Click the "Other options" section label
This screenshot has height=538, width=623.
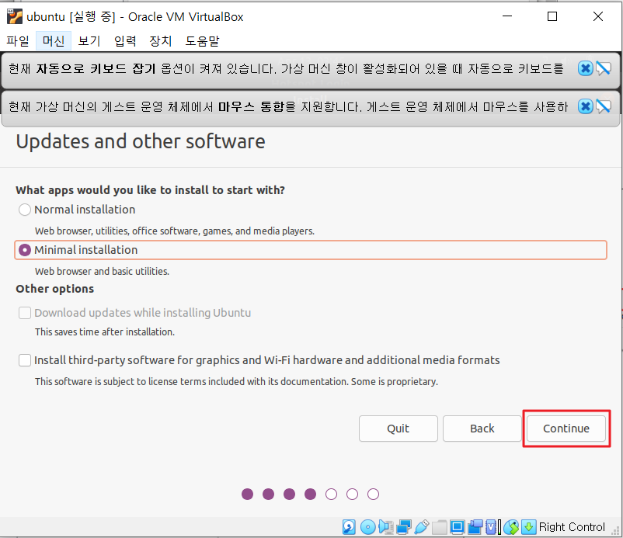pos(55,289)
